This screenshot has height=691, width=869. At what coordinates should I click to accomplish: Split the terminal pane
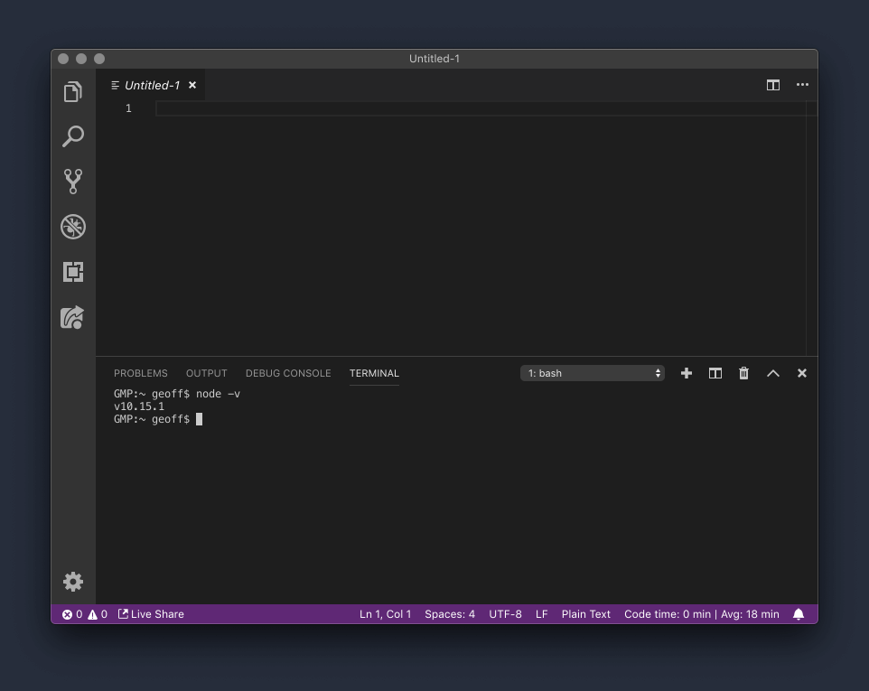point(715,373)
